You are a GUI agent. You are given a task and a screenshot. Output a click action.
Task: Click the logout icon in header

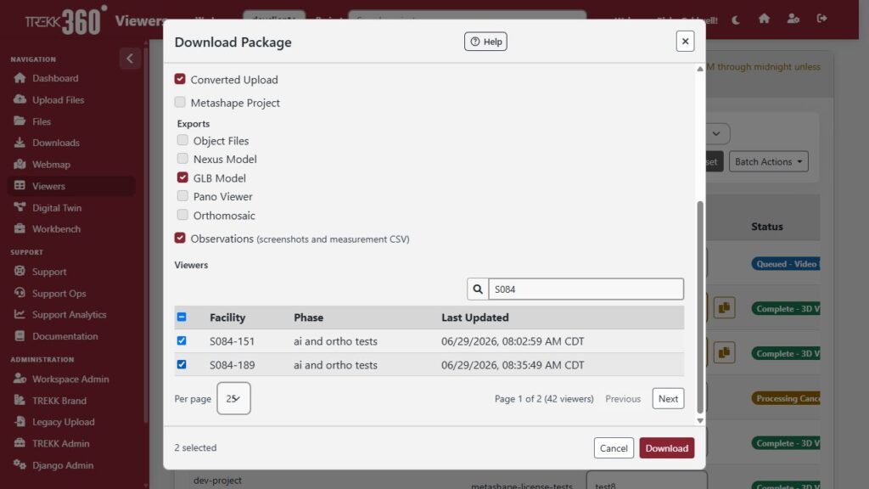pos(821,19)
